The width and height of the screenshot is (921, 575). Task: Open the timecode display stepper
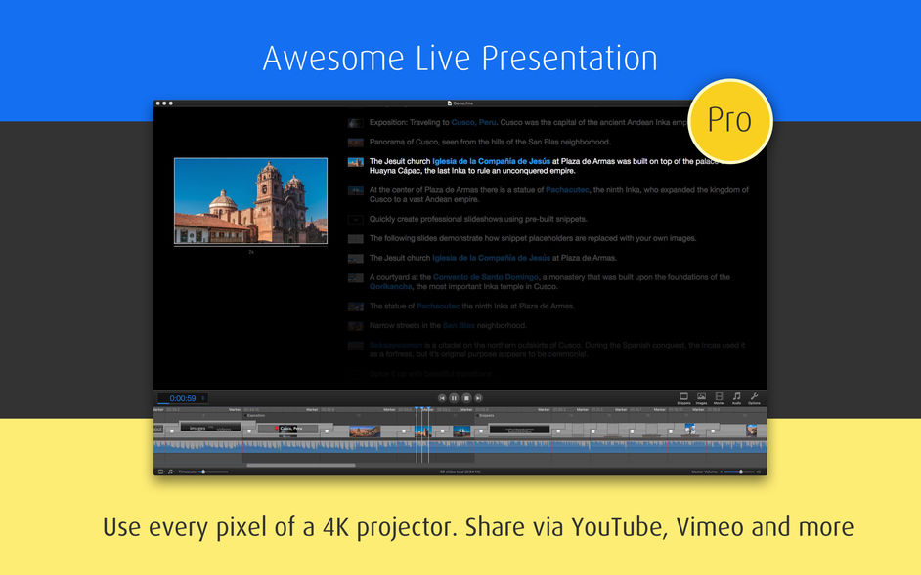pyautogui.click(x=203, y=398)
